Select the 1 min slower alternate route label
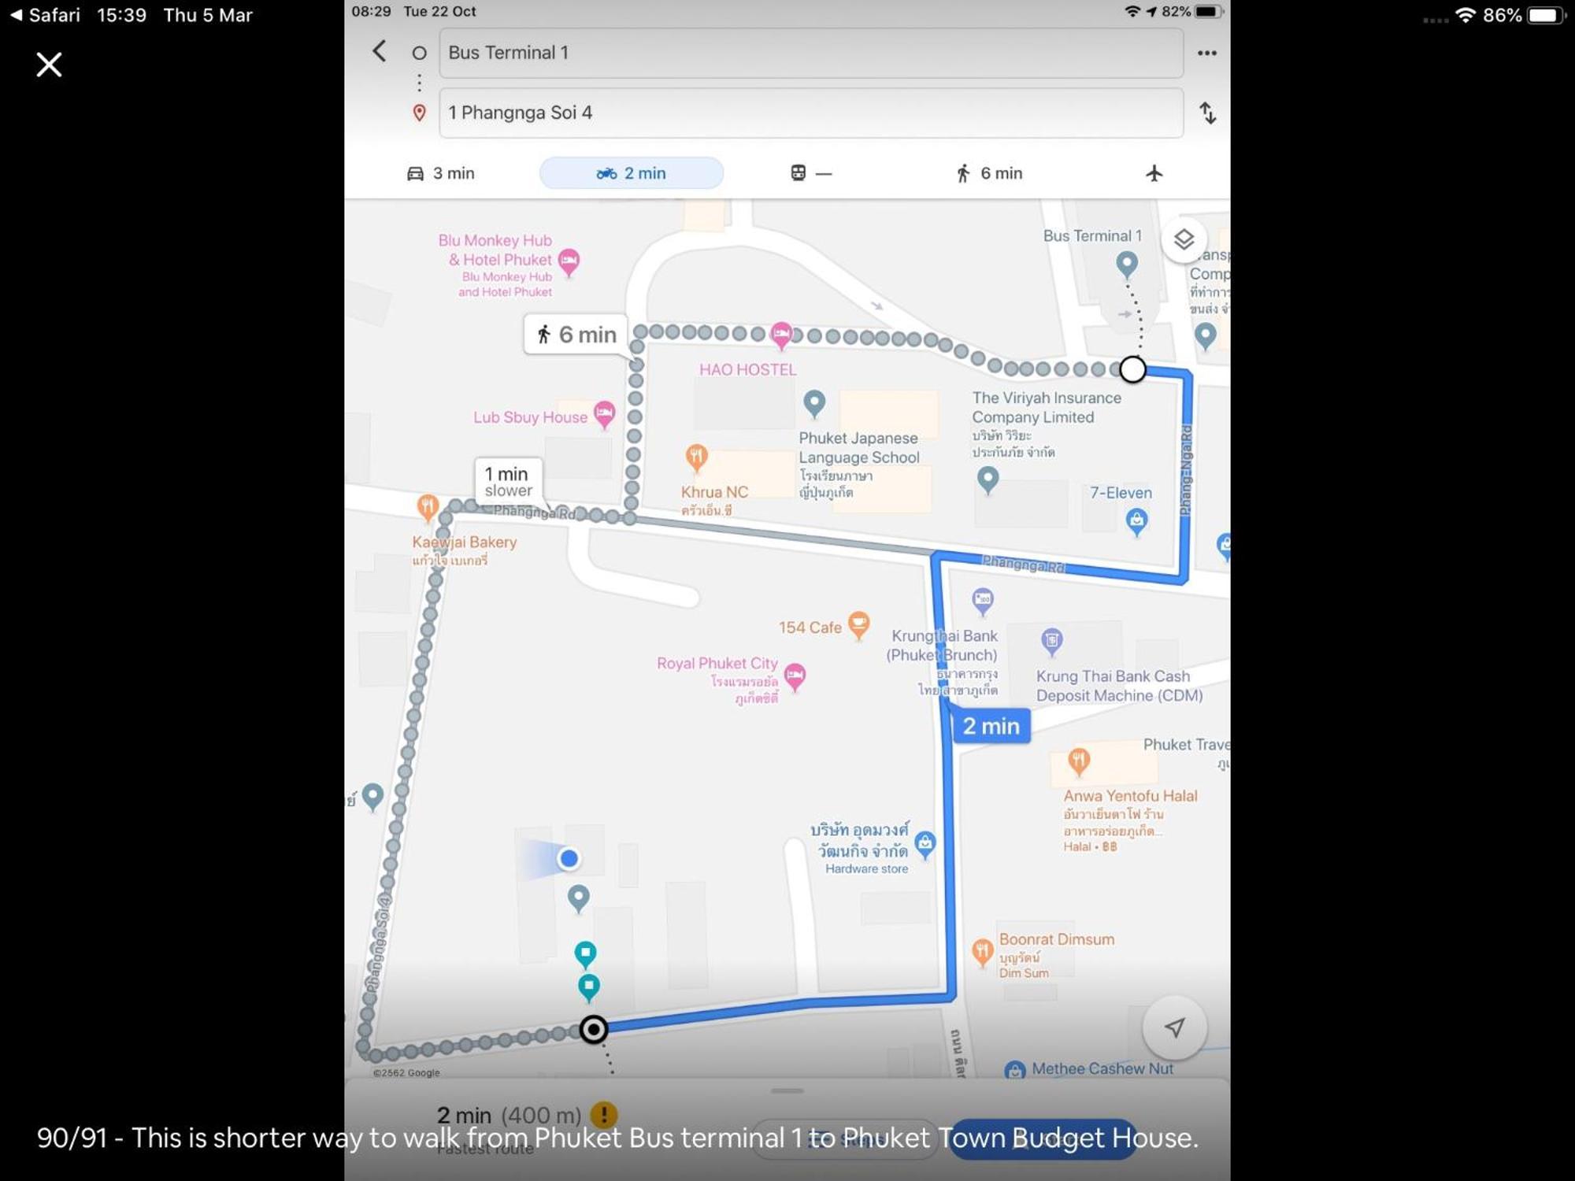 point(508,481)
